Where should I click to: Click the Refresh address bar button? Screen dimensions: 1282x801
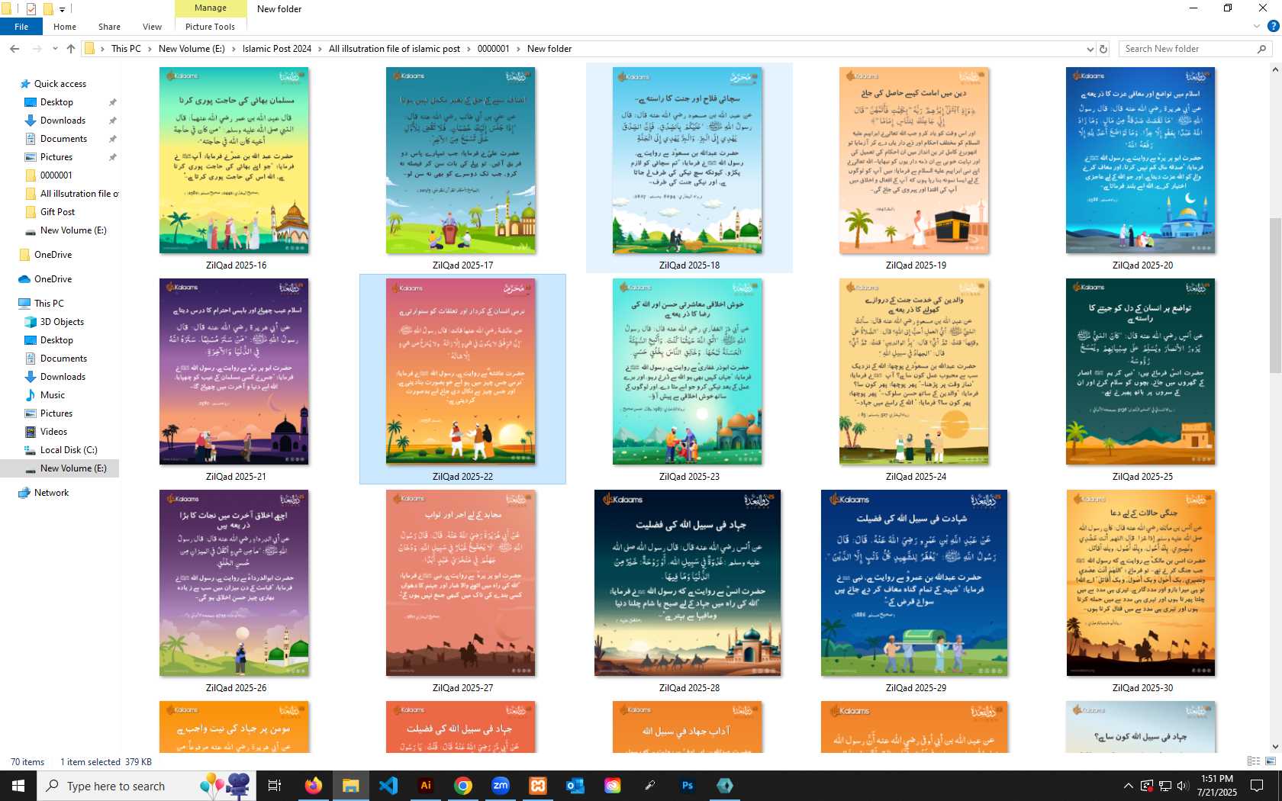(1103, 49)
